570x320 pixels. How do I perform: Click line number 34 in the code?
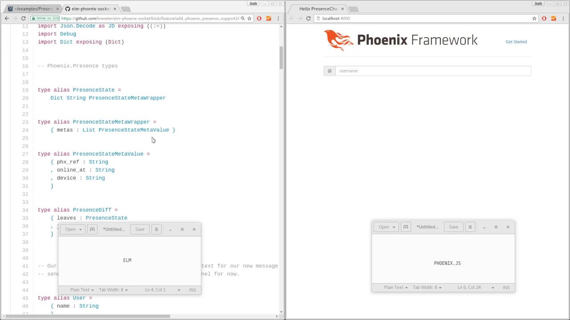[x=25, y=210]
